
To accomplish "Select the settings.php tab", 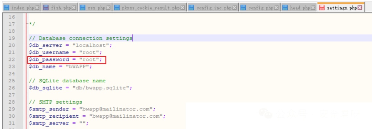I will (341, 7).
